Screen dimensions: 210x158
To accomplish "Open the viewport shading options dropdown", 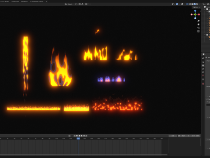I will click(x=199, y=4).
